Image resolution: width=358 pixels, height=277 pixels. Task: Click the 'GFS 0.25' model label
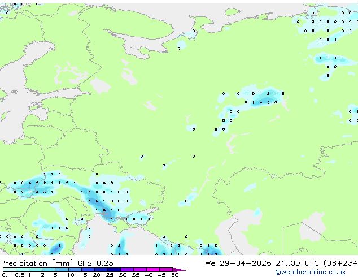(95, 263)
